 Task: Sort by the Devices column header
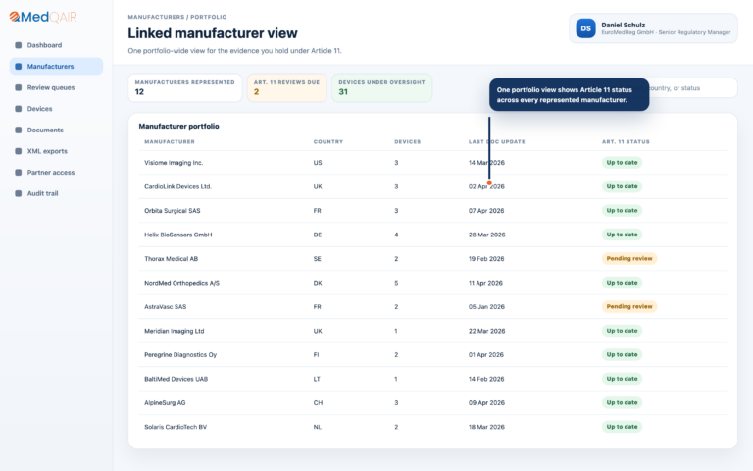(407, 141)
